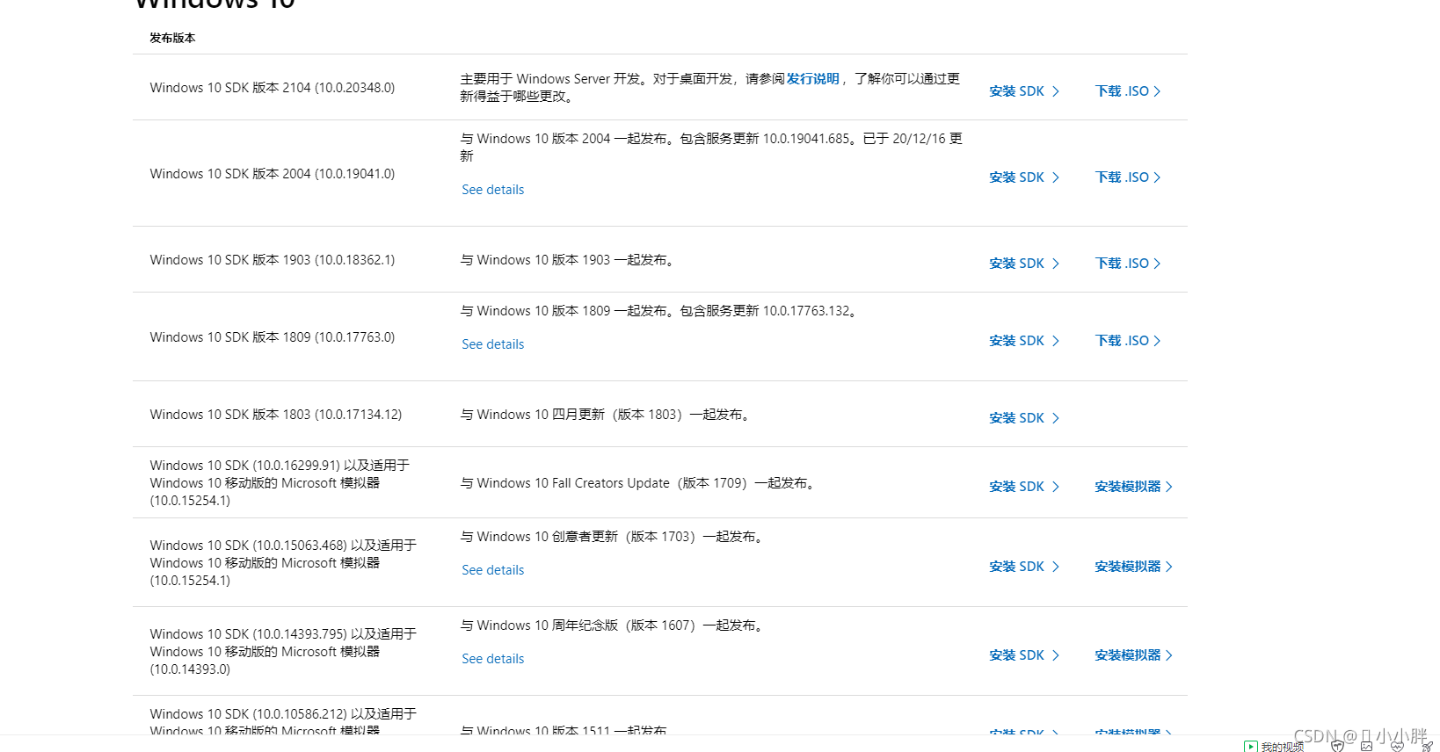Image resolution: width=1440 pixels, height=752 pixels.
Task: Click description 与 Windows 10 版本 2004 一起发布
Action: click(711, 148)
